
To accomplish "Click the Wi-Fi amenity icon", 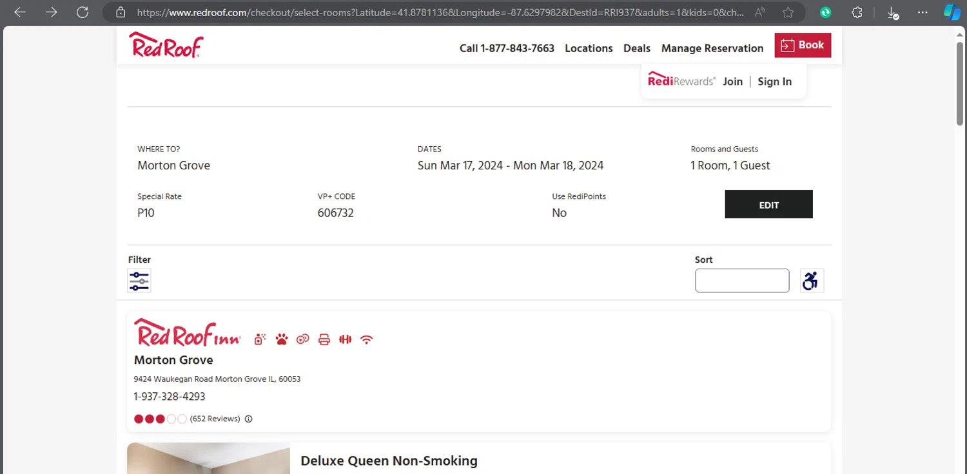I will (367, 339).
